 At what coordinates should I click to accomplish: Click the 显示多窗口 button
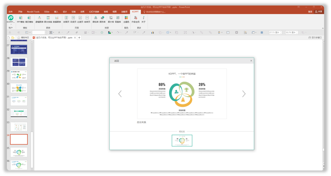click(315, 38)
